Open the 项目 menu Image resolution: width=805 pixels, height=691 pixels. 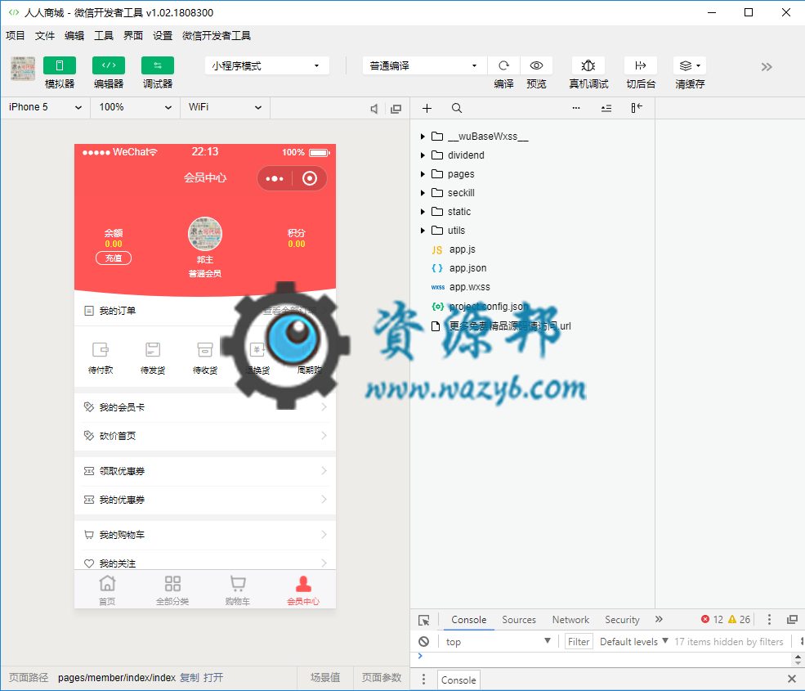(15, 35)
